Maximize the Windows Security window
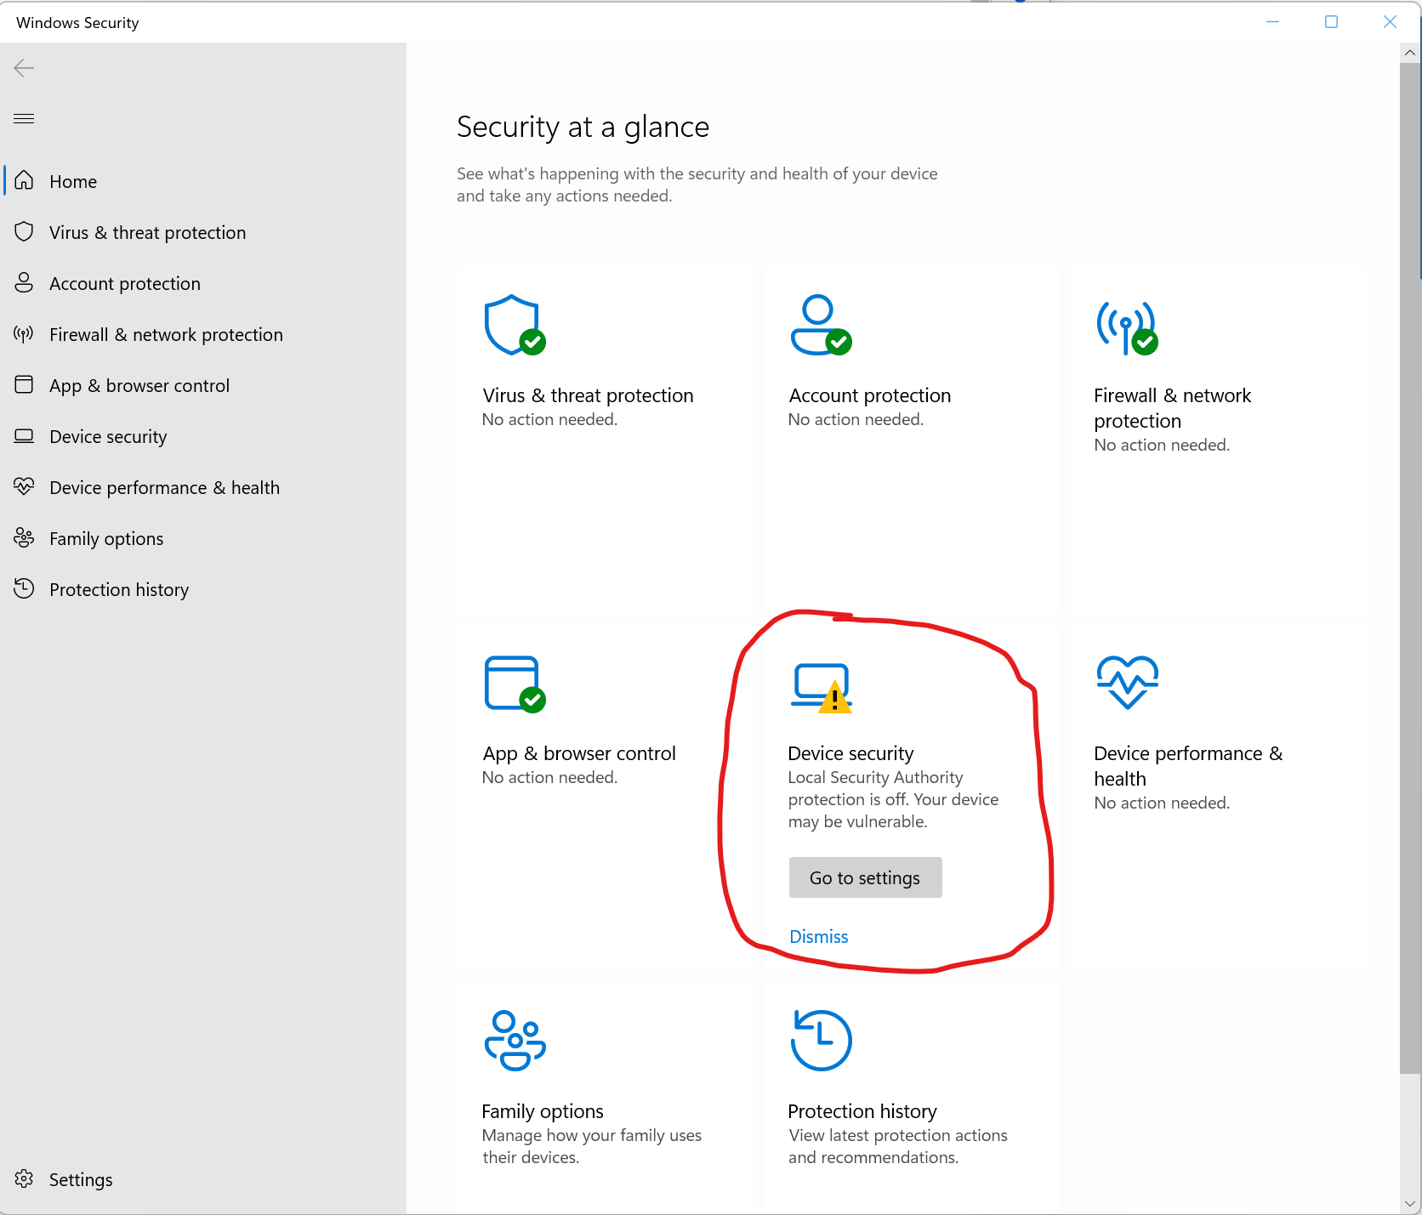The width and height of the screenshot is (1422, 1215). (x=1331, y=22)
